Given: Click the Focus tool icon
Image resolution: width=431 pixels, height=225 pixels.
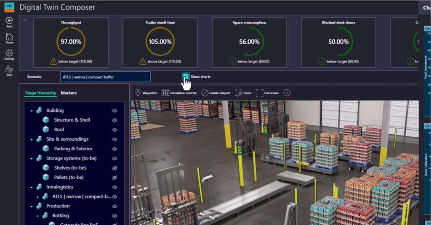Looking at the screenshot, I should 239,93.
